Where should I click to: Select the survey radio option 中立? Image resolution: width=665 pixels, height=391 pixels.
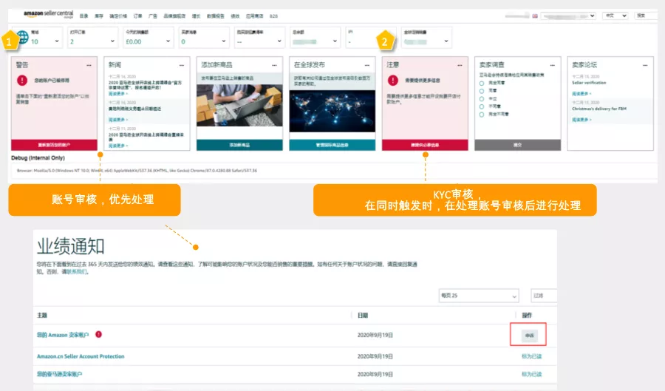482,99
